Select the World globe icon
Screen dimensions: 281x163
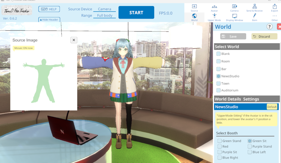click(194, 17)
